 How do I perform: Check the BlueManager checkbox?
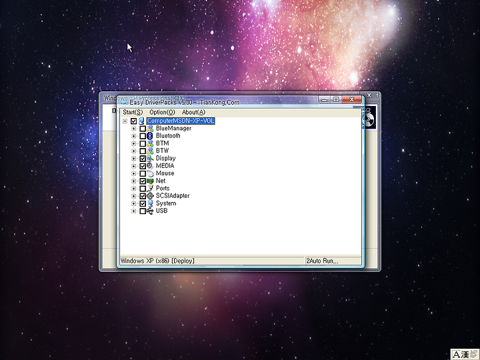pyautogui.click(x=143, y=129)
